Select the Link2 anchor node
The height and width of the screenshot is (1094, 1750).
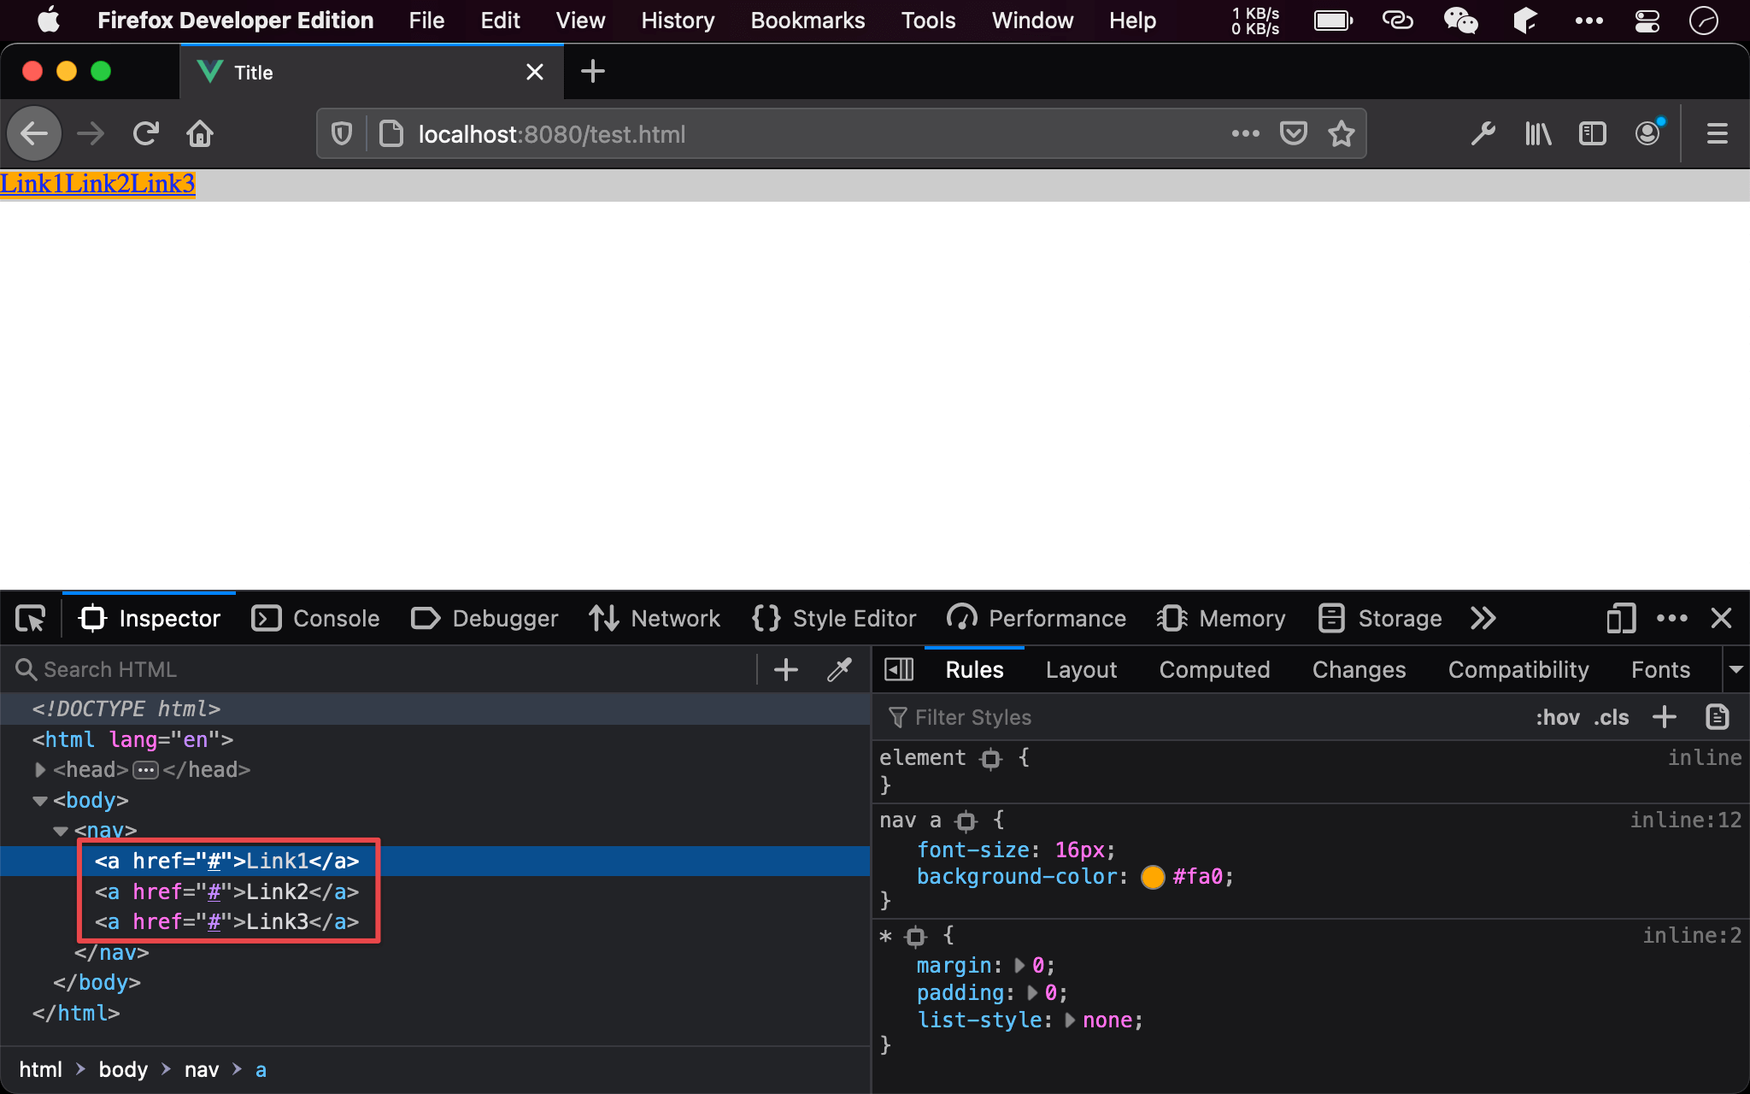(226, 891)
